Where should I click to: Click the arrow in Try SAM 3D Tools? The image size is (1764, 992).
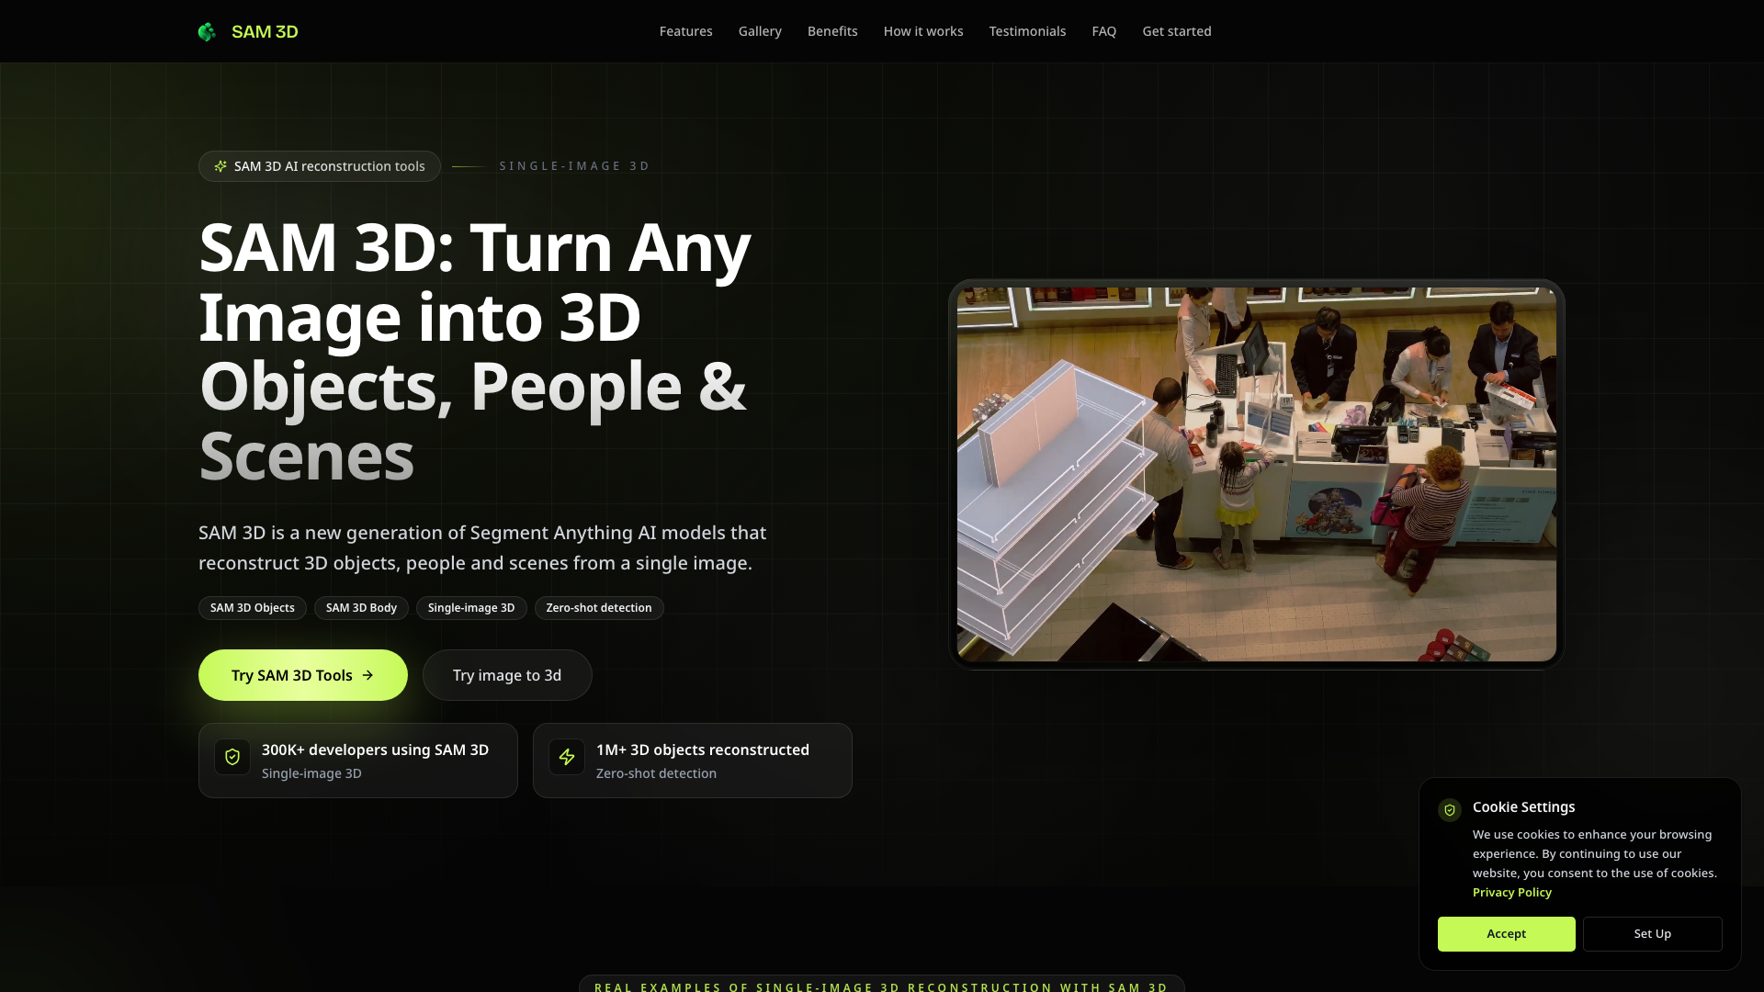[367, 675]
